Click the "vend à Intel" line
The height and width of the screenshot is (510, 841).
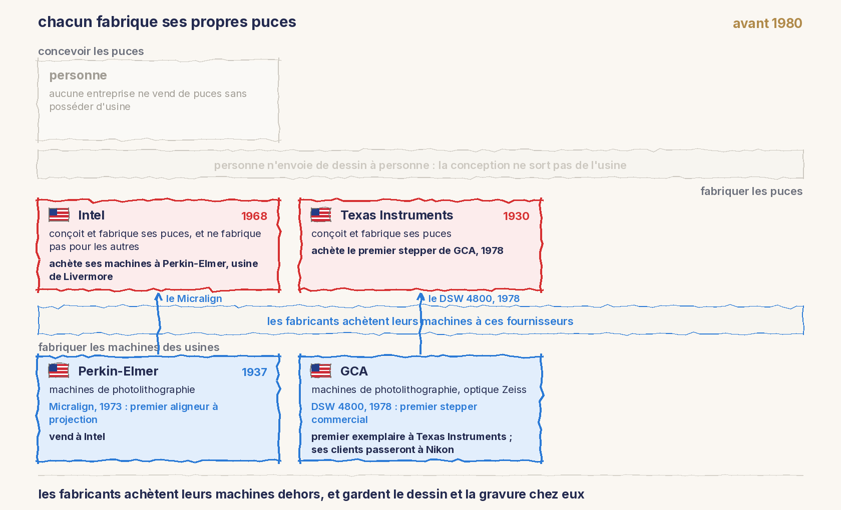pos(77,437)
